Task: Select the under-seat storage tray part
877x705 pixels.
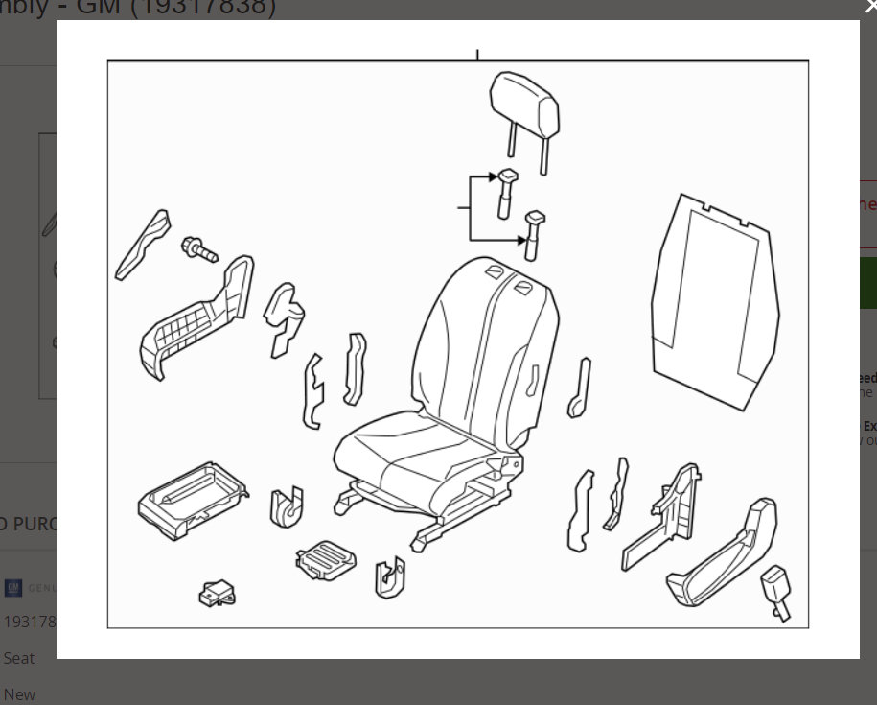Action: point(188,499)
